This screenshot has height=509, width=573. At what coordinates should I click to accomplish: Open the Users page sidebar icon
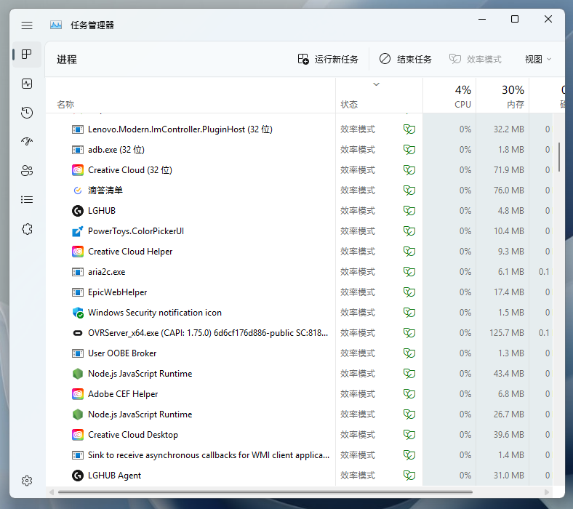27,171
